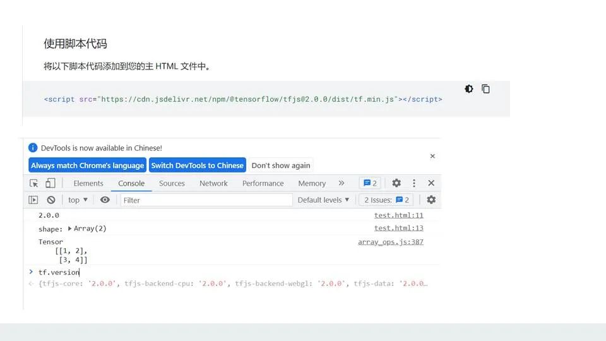Click the DevTools info notice icon

pos(33,148)
